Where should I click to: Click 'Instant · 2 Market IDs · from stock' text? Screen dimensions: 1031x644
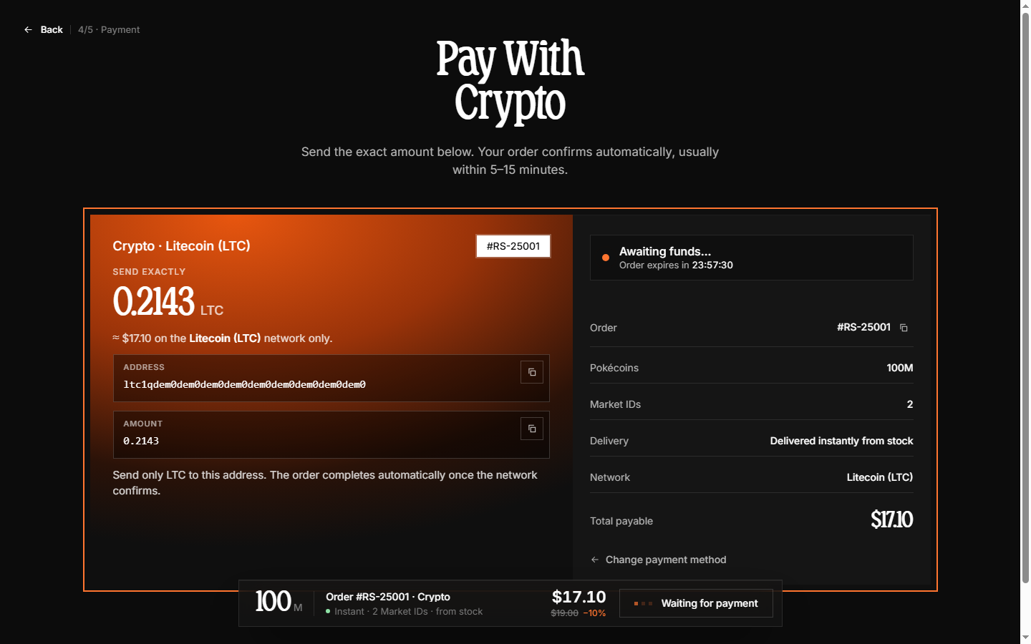(408, 612)
